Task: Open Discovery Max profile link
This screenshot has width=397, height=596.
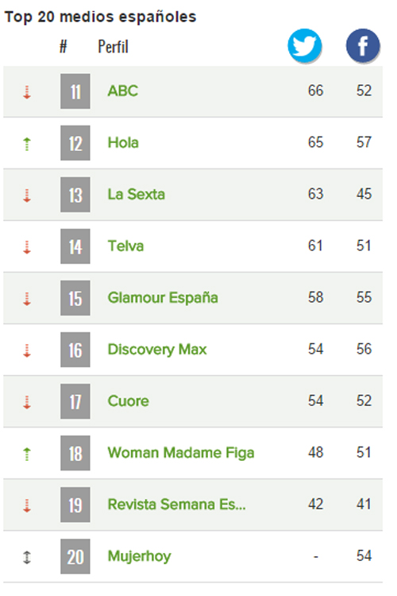Action: tap(157, 350)
